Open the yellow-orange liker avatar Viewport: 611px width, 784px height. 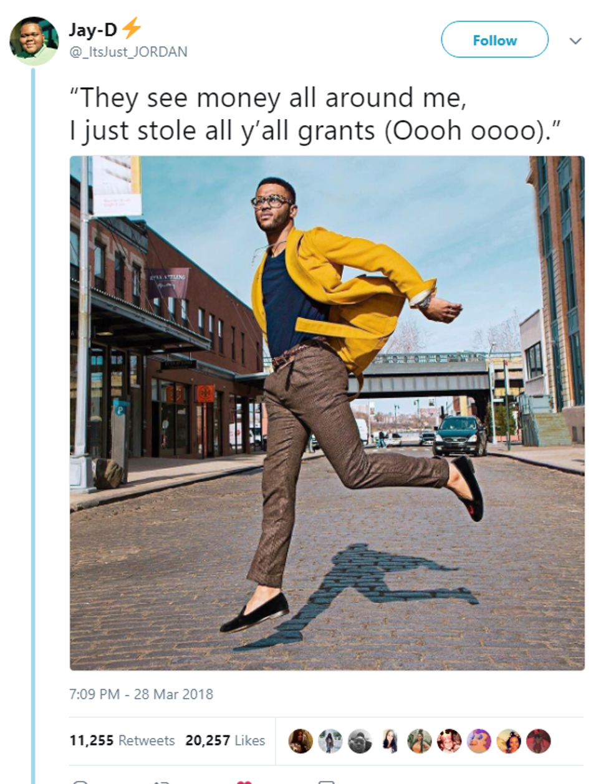(x=509, y=741)
